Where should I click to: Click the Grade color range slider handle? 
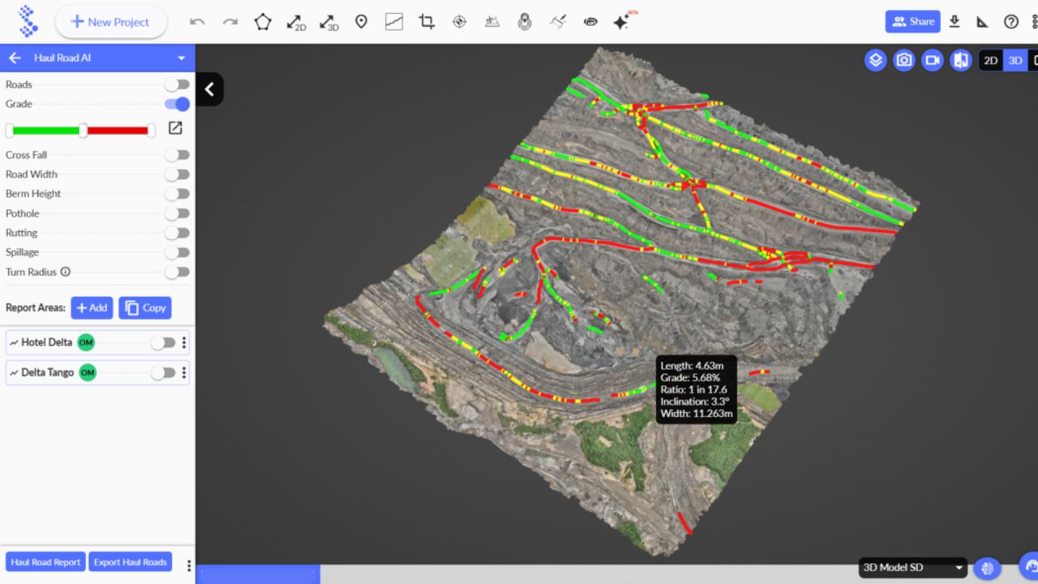83,131
